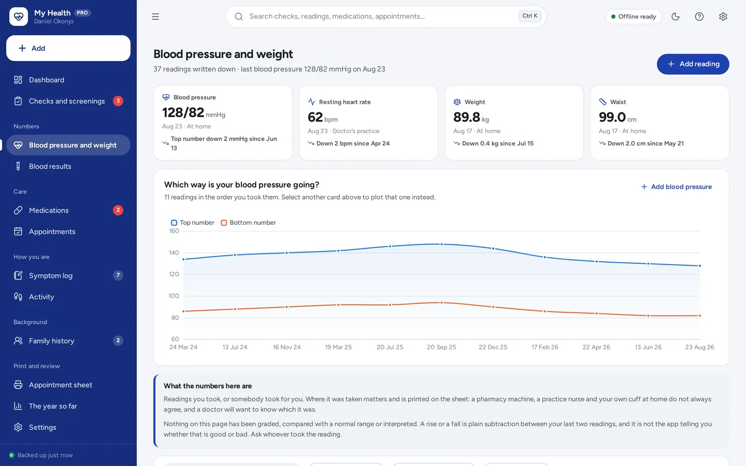Screen dimensions: 746x466
Task: Select the Resting heart rate card
Action: tap(368, 122)
